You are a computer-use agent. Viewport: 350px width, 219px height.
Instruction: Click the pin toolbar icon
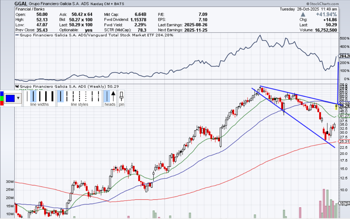tap(121, 96)
